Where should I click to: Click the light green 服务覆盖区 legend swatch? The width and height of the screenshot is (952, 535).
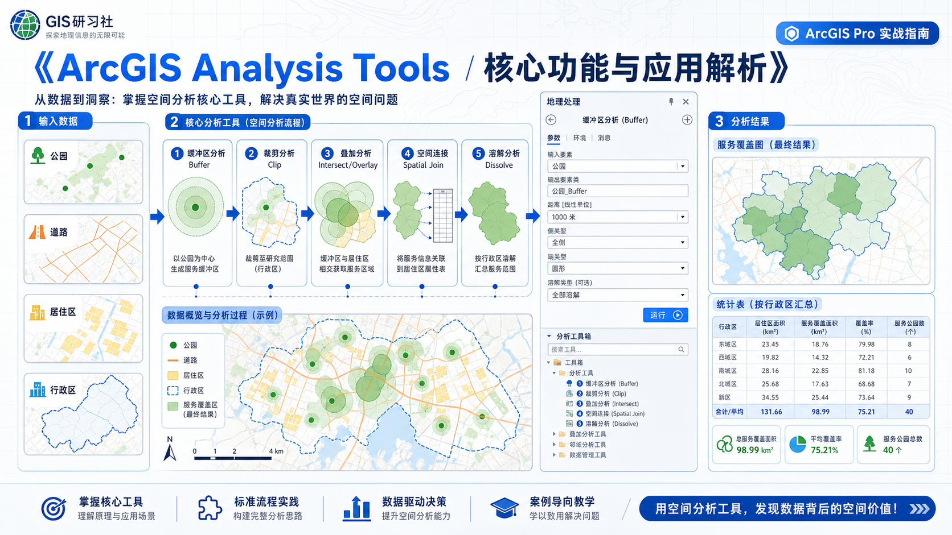pos(173,406)
